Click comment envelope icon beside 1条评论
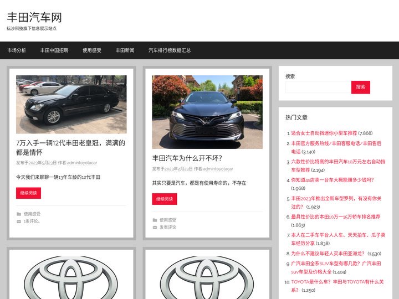The height and width of the screenshot is (299, 399). (x=19, y=221)
